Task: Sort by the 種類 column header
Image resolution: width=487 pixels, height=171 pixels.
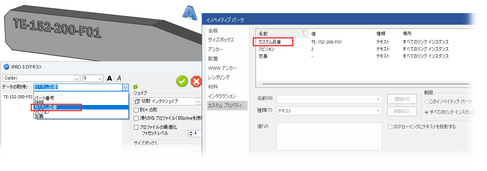Action: click(x=387, y=34)
